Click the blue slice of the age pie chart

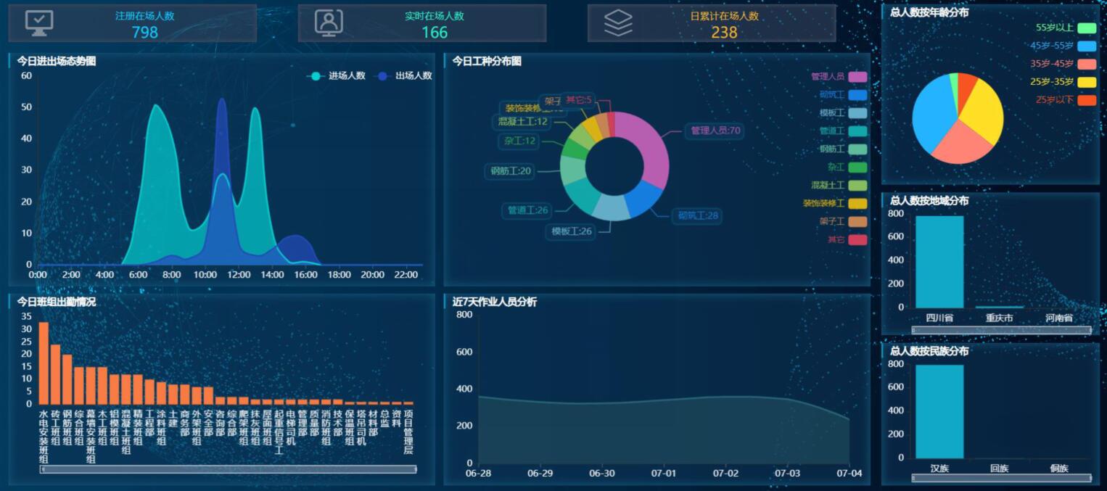click(933, 115)
